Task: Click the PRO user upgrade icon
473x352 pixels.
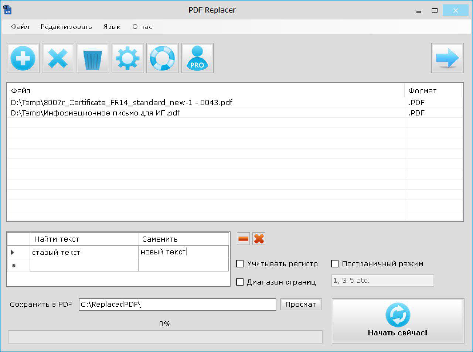Action: tap(197, 58)
